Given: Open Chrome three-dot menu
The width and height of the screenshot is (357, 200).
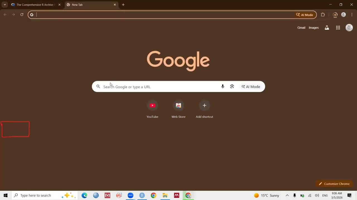Looking at the screenshot, I should pos(352,15).
